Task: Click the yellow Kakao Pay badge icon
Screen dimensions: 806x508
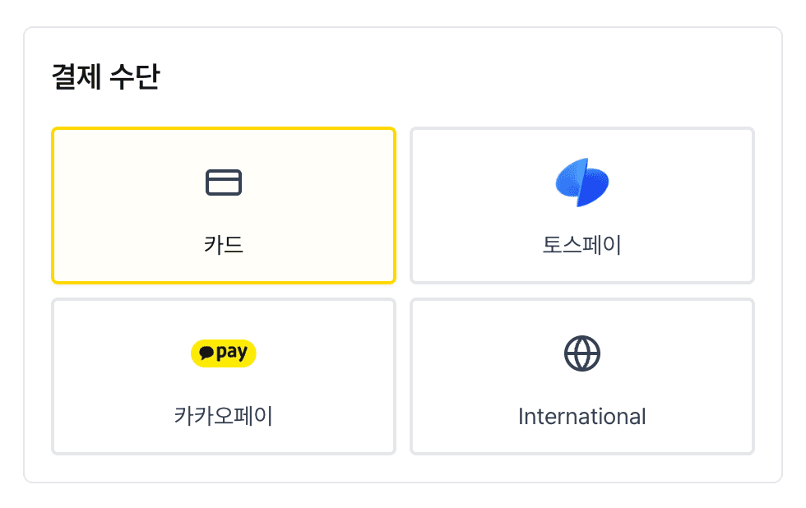Action: tap(223, 353)
